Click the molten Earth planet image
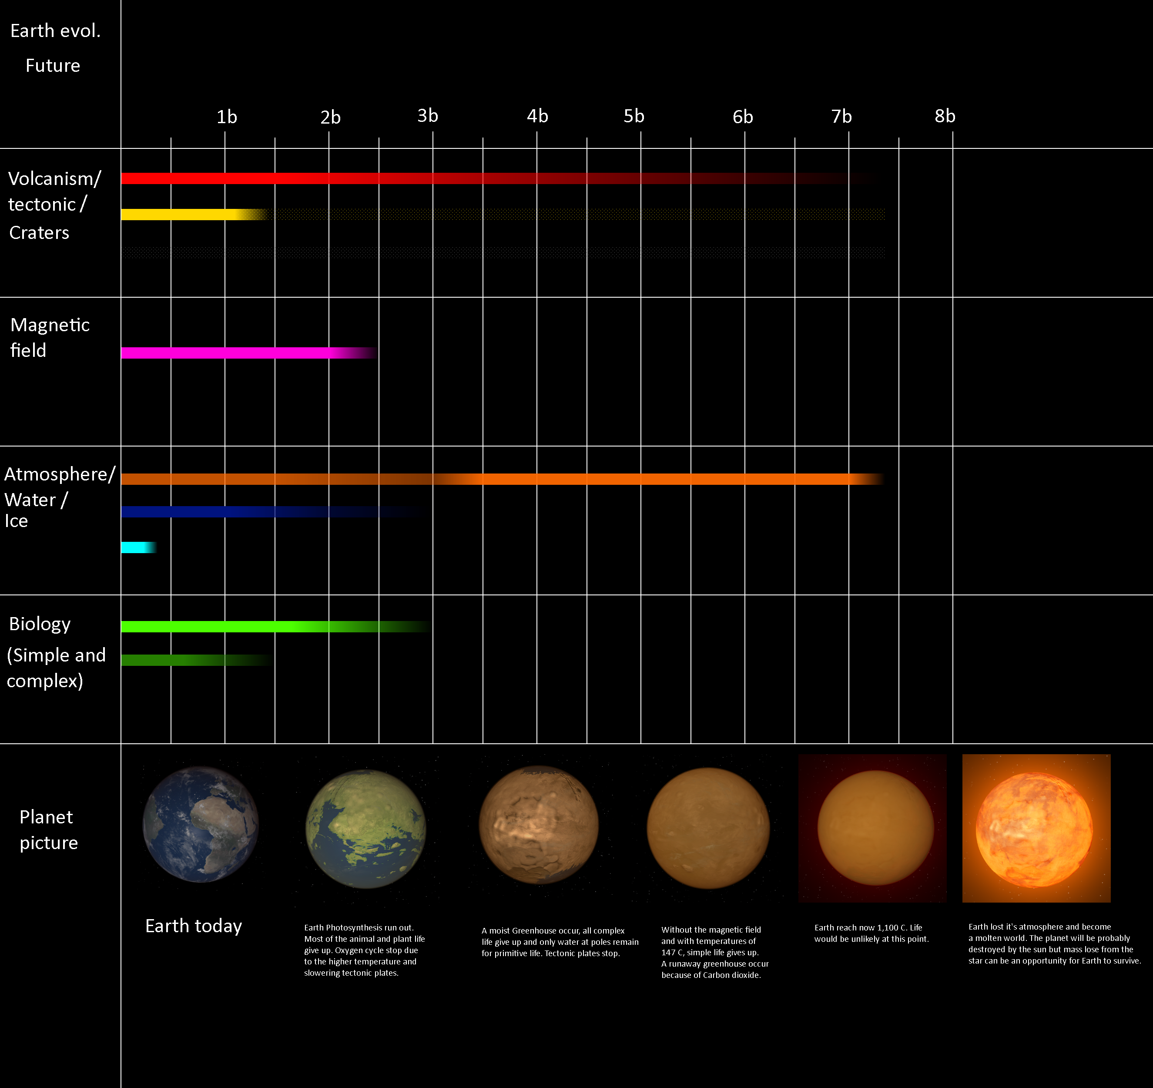 [x=1036, y=829]
